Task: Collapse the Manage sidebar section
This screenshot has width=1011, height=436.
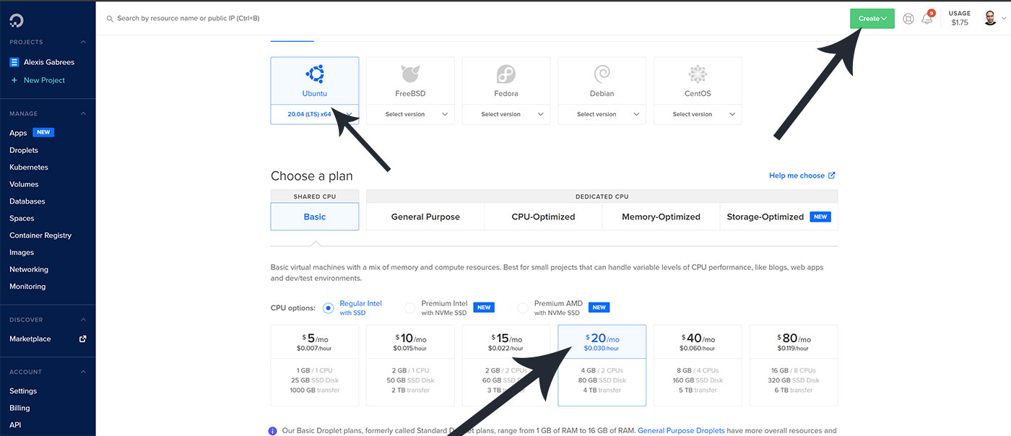Action: (83, 114)
